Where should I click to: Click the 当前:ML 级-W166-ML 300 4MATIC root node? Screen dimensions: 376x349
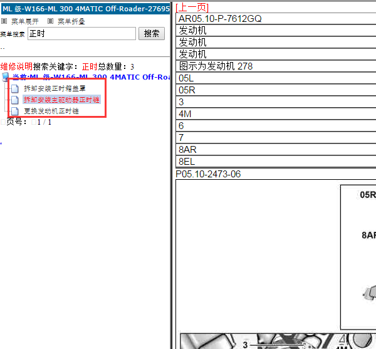click(x=91, y=77)
